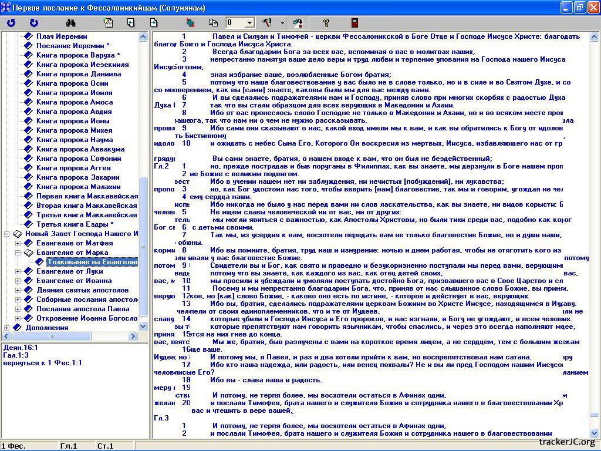Open help via question mark icon
Viewport: 601px width, 451px height.
pyautogui.click(x=326, y=23)
